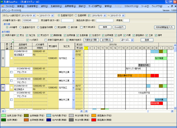This screenshot has width=177, height=128.
Task: Uncheck the ヘッダ表示 checkbox
Action: [x=28, y=40]
